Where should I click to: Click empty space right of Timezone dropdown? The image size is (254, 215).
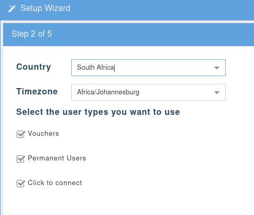pyautogui.click(x=239, y=92)
